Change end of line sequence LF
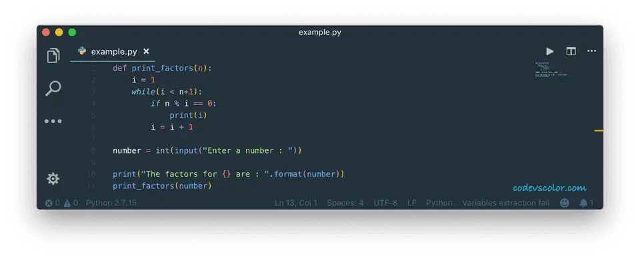 click(x=412, y=203)
